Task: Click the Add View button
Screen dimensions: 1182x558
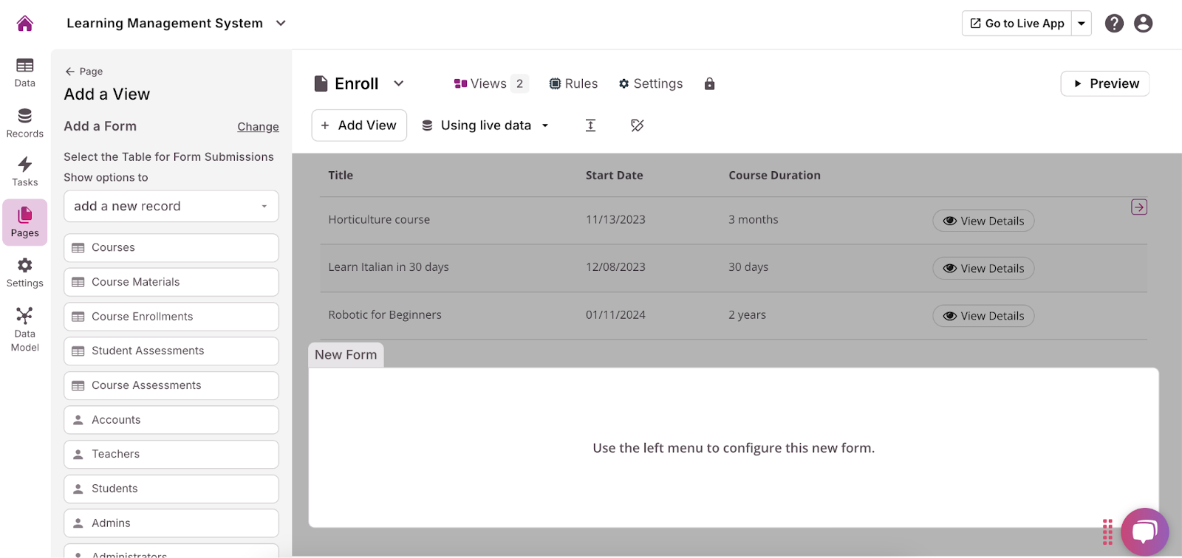Action: tap(359, 125)
